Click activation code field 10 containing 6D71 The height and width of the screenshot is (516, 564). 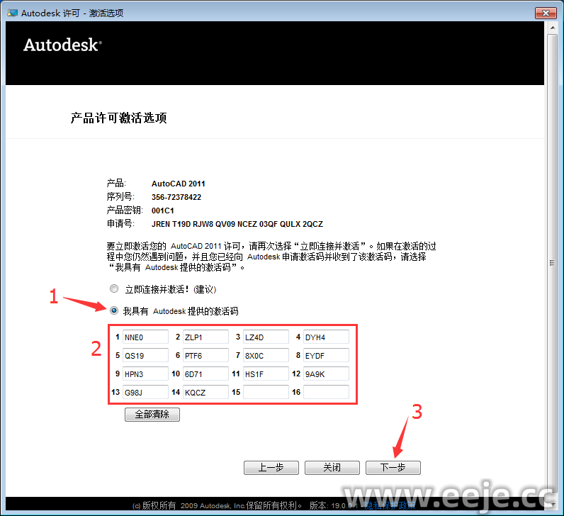pos(205,374)
